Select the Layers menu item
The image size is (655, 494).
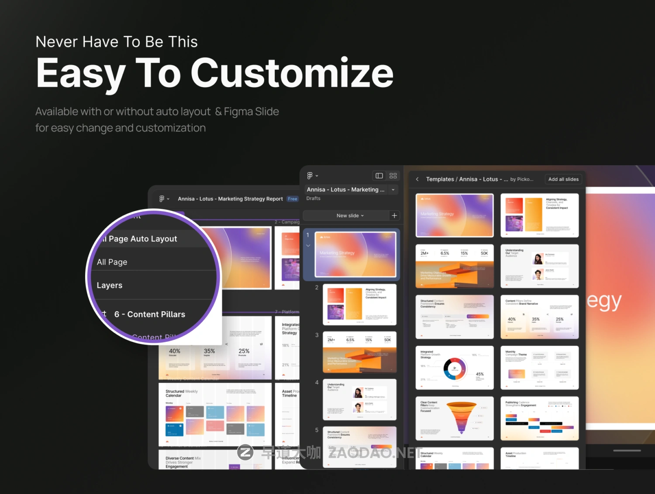(109, 285)
